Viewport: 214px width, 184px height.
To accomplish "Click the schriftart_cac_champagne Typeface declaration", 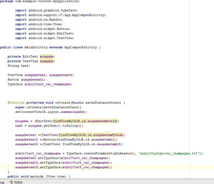I will (48, 84).
